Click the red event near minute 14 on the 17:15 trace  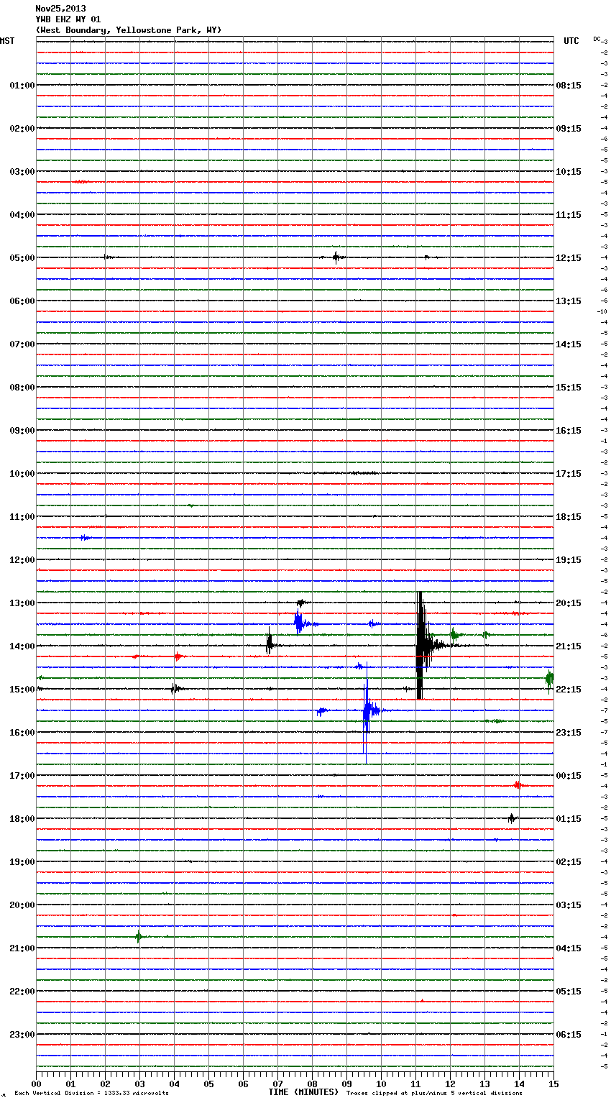[x=518, y=785]
